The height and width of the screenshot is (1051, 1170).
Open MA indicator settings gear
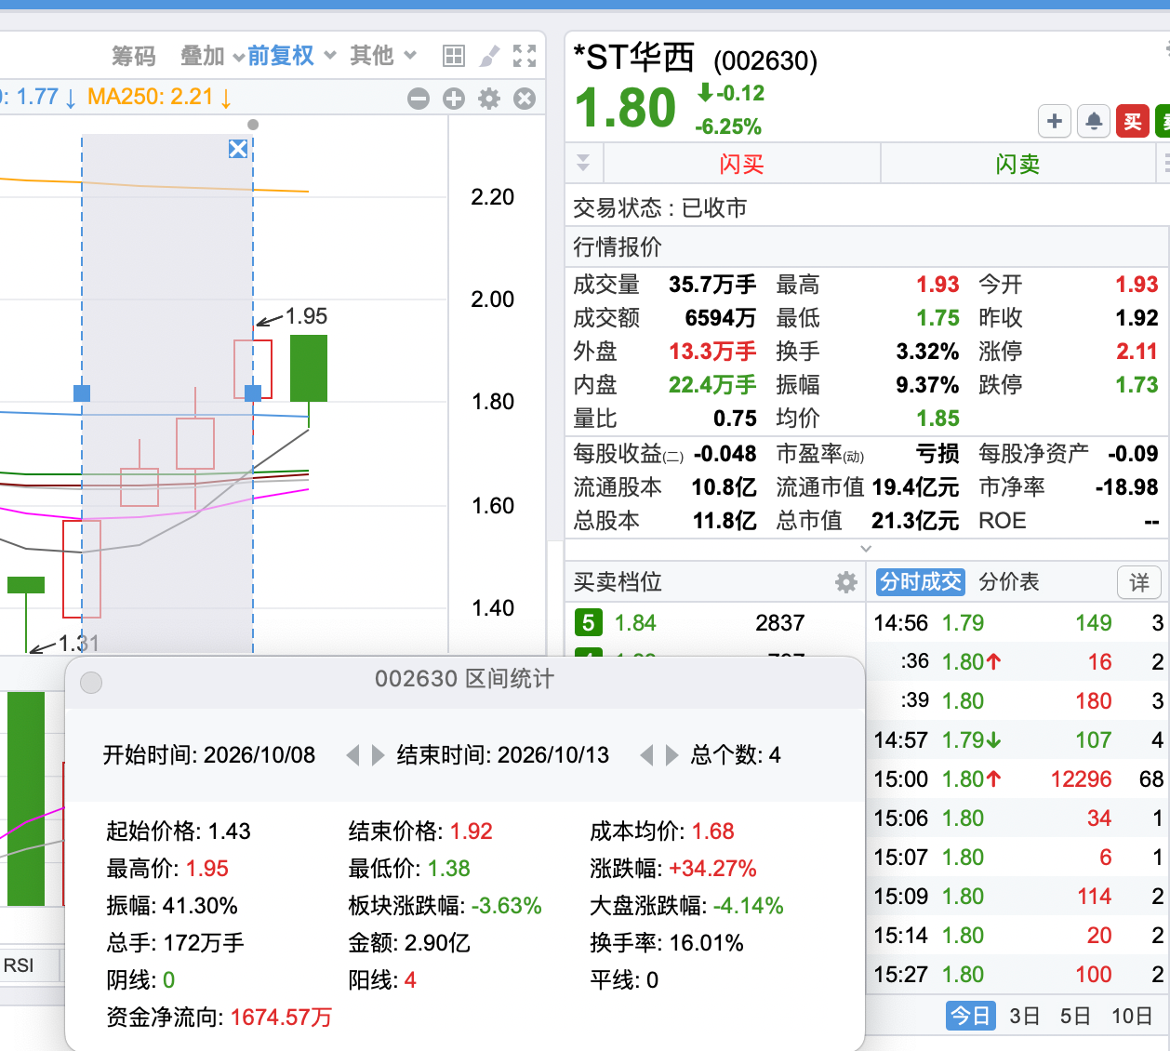click(489, 99)
